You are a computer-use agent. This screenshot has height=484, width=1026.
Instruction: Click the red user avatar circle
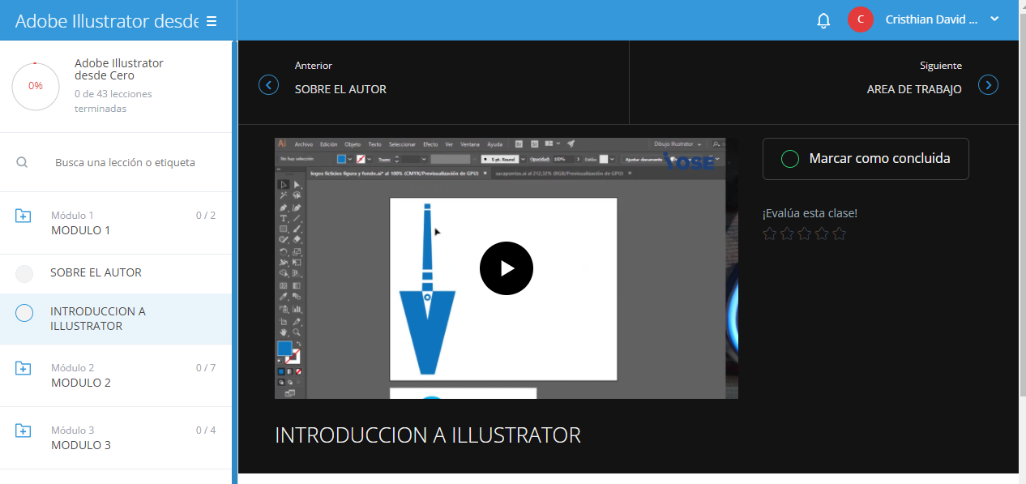tap(860, 20)
